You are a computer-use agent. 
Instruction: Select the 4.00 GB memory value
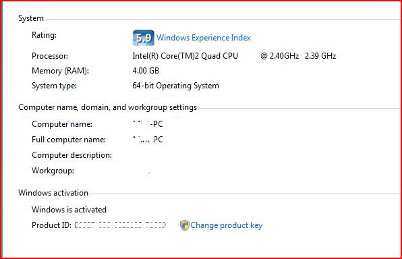(146, 71)
